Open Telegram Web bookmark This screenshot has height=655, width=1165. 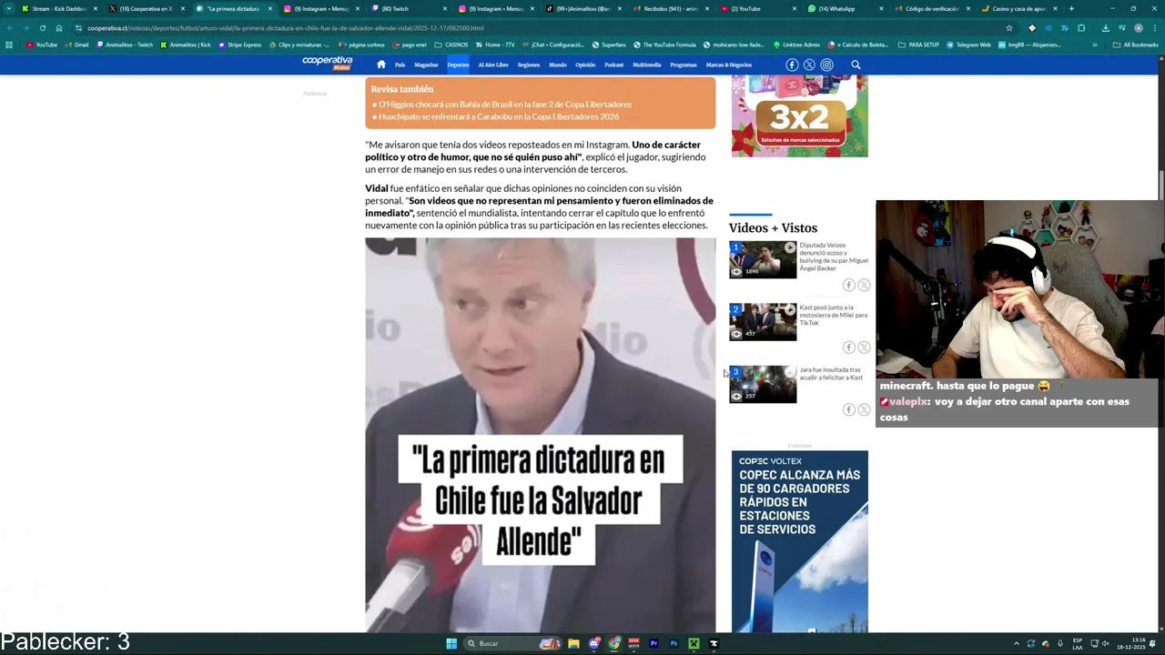tap(968, 45)
